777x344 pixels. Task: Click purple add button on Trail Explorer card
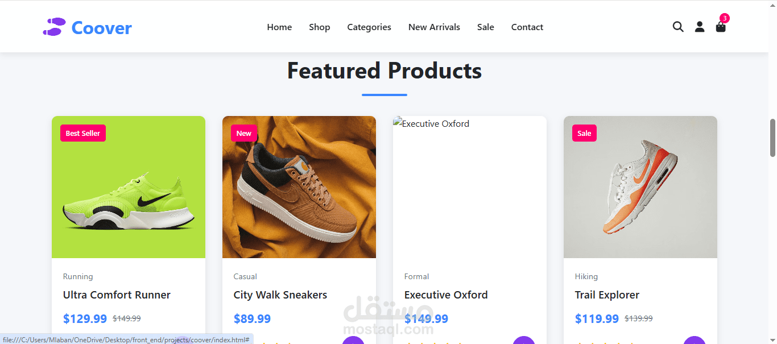694,341
